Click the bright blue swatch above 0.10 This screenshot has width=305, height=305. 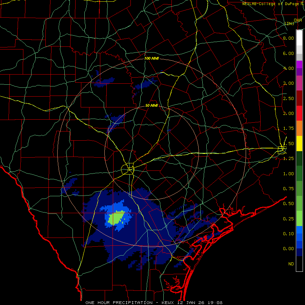pyautogui.click(x=299, y=230)
